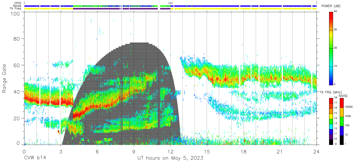The image size is (356, 164).
Task: Click the 'CPID' row label
Action: click(17, 3)
